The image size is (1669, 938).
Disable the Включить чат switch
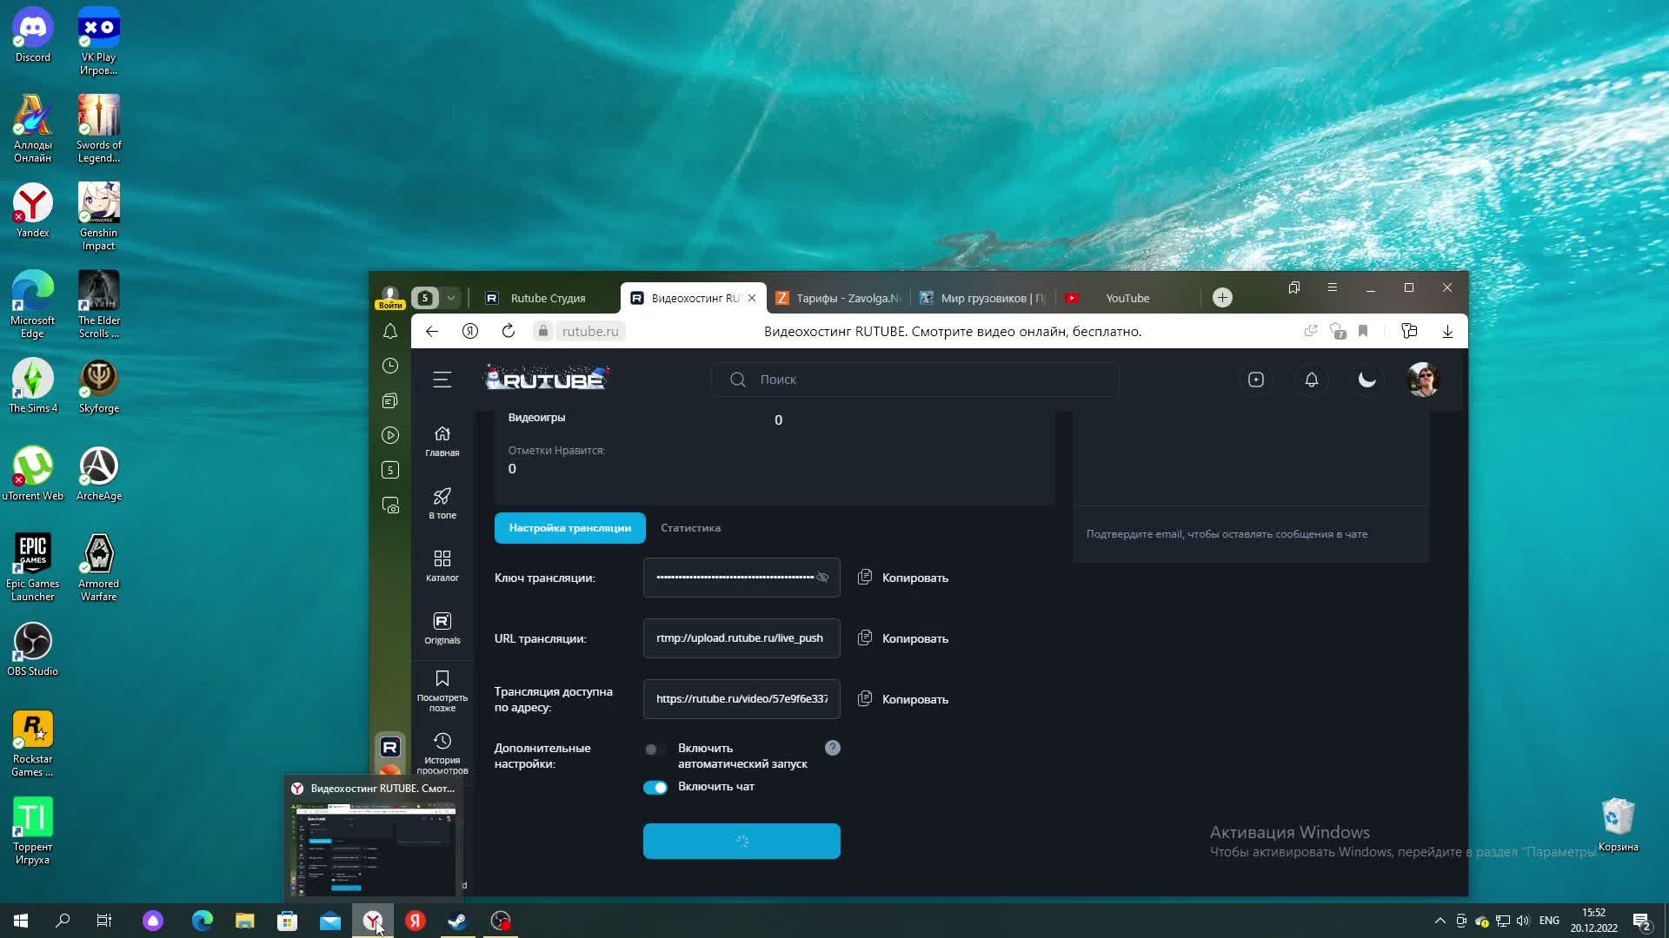(x=655, y=788)
